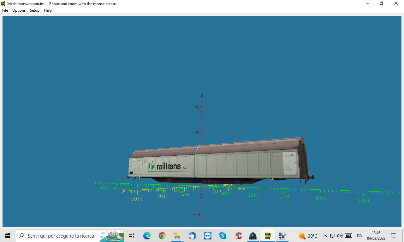The image size is (404, 242).
Task: Open the File menu
Action: [5, 10]
